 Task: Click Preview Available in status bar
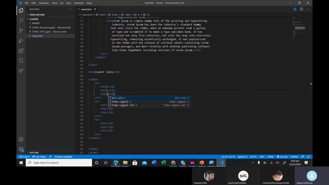[63, 157]
